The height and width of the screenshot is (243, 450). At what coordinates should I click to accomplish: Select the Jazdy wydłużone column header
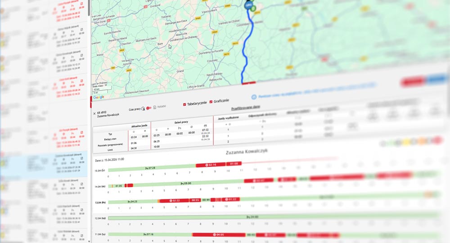pos(228,118)
